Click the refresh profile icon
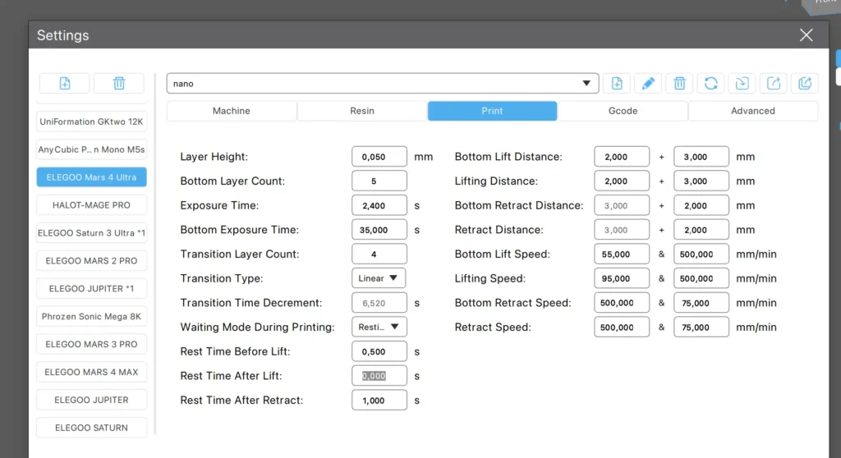The image size is (841, 458). pos(711,83)
